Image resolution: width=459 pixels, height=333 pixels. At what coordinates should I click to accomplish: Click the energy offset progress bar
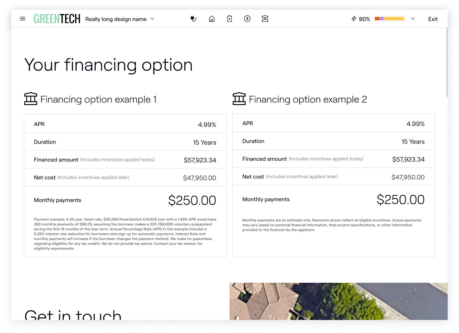[x=390, y=19]
